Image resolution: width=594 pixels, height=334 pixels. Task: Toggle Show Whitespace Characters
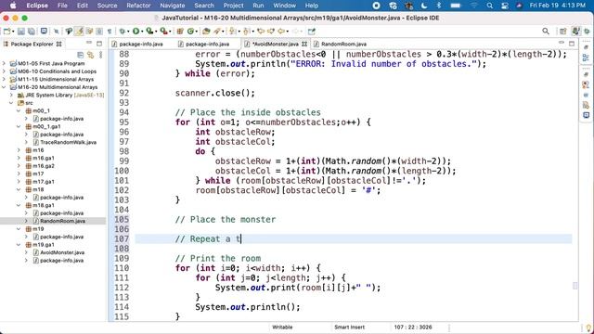pos(110,32)
